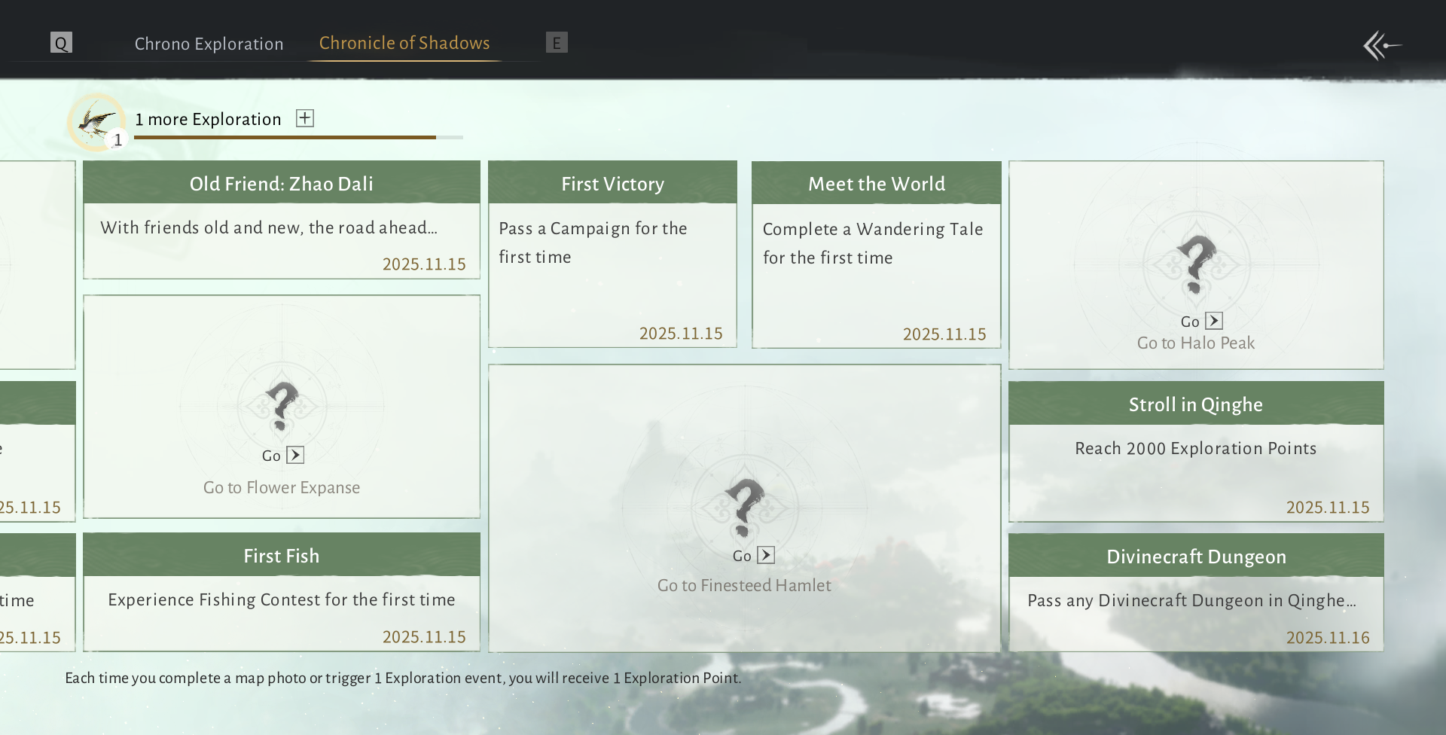
Task: Select the Stroll in Qinghe card header
Action: (1196, 404)
